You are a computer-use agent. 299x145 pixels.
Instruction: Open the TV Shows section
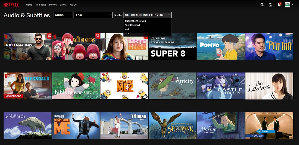(41, 5)
